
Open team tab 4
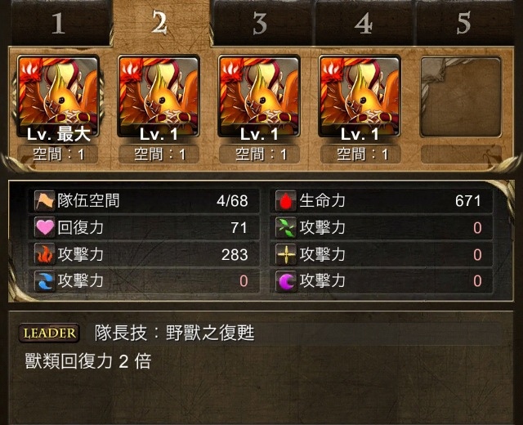point(364,23)
